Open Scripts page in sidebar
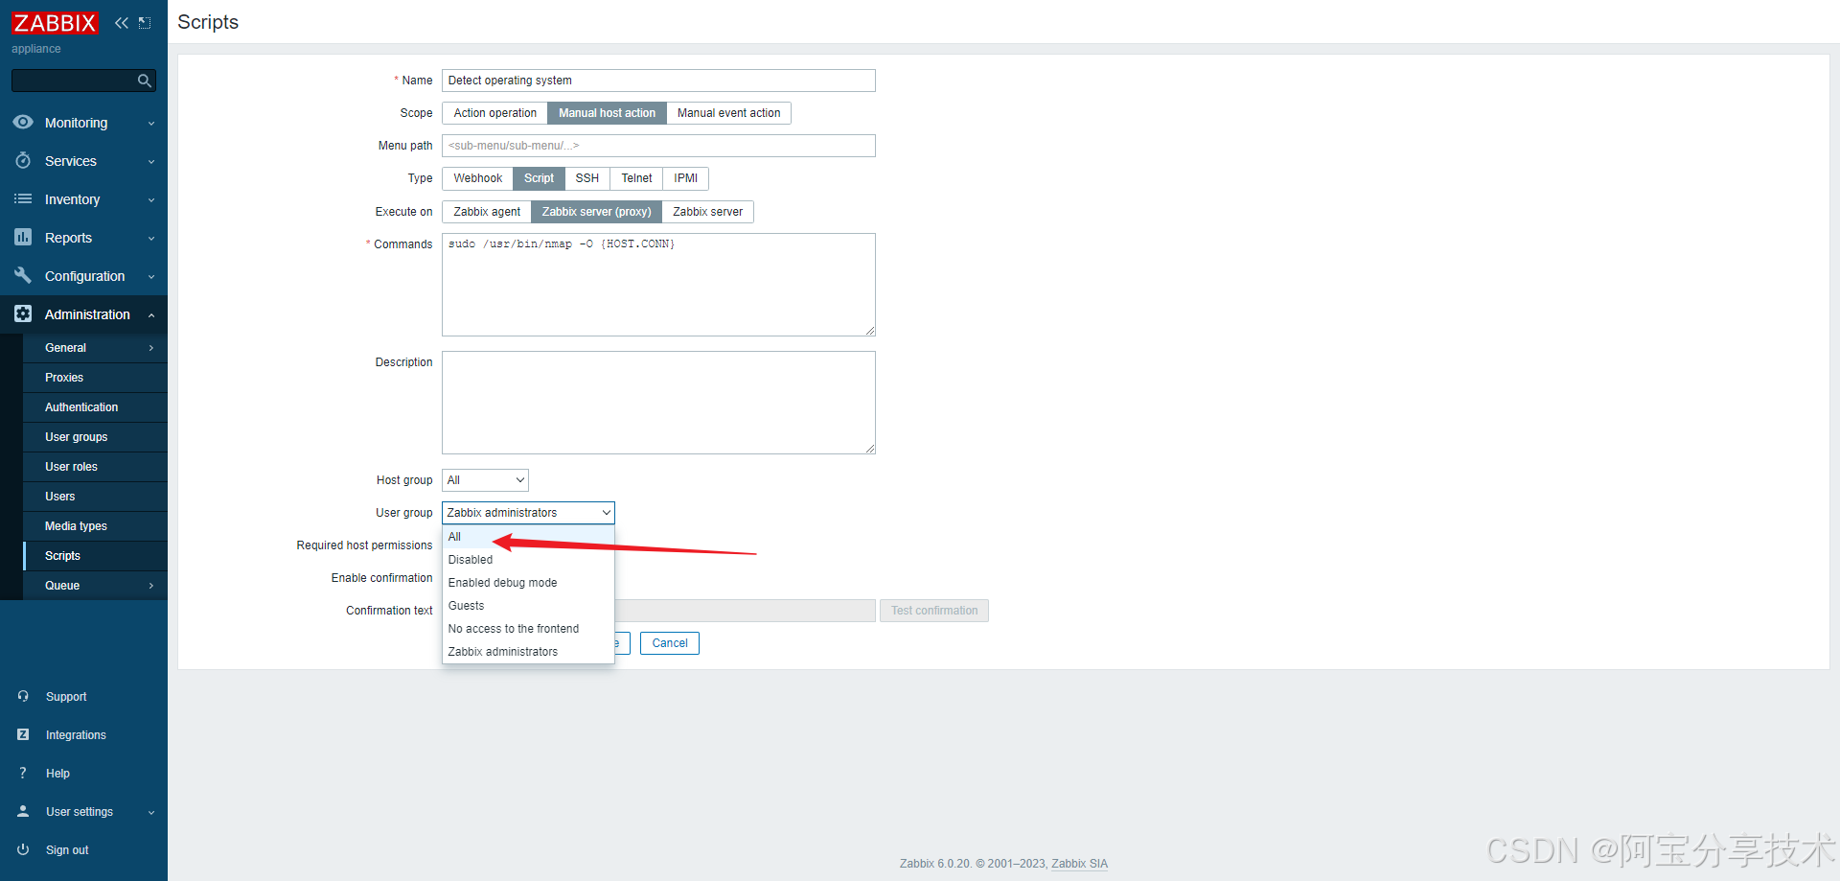This screenshot has width=1840, height=881. pyautogui.click(x=95, y=556)
